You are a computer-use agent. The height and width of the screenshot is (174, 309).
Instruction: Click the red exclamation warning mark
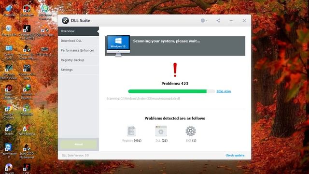click(x=175, y=70)
